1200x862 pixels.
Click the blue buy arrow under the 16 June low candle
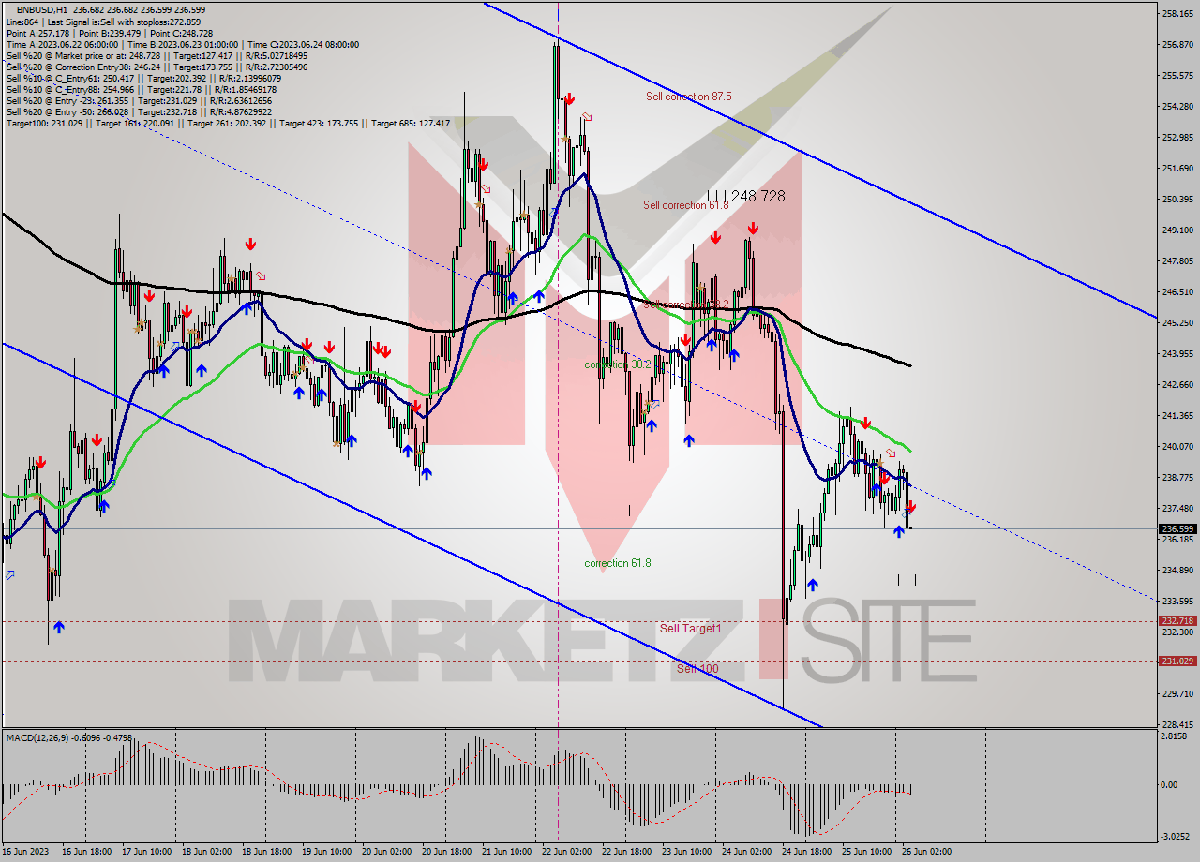pyautogui.click(x=59, y=627)
